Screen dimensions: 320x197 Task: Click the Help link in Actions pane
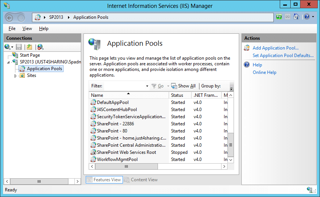pos(257,65)
